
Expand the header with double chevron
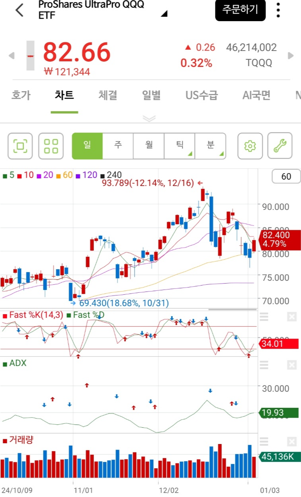tap(149, 118)
